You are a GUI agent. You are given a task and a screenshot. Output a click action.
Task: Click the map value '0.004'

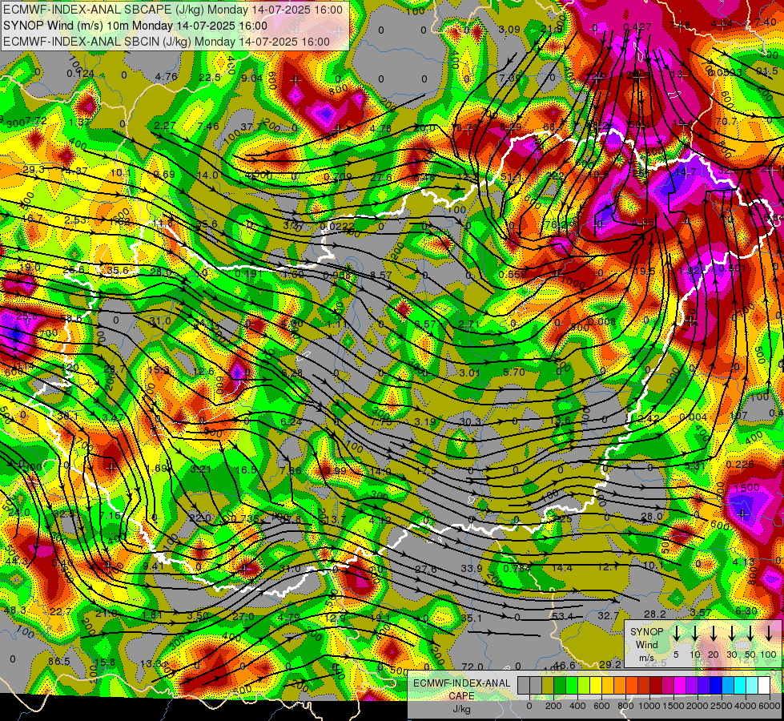(693, 417)
